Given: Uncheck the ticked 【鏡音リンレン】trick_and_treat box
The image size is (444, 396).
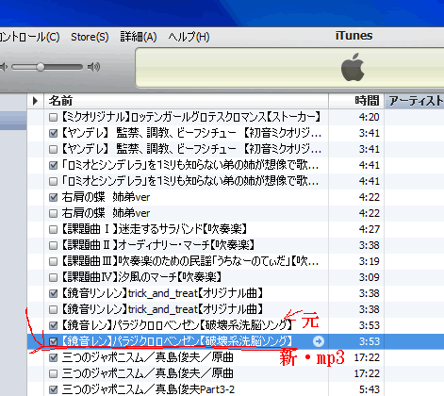Looking at the screenshot, I should click(x=54, y=293).
